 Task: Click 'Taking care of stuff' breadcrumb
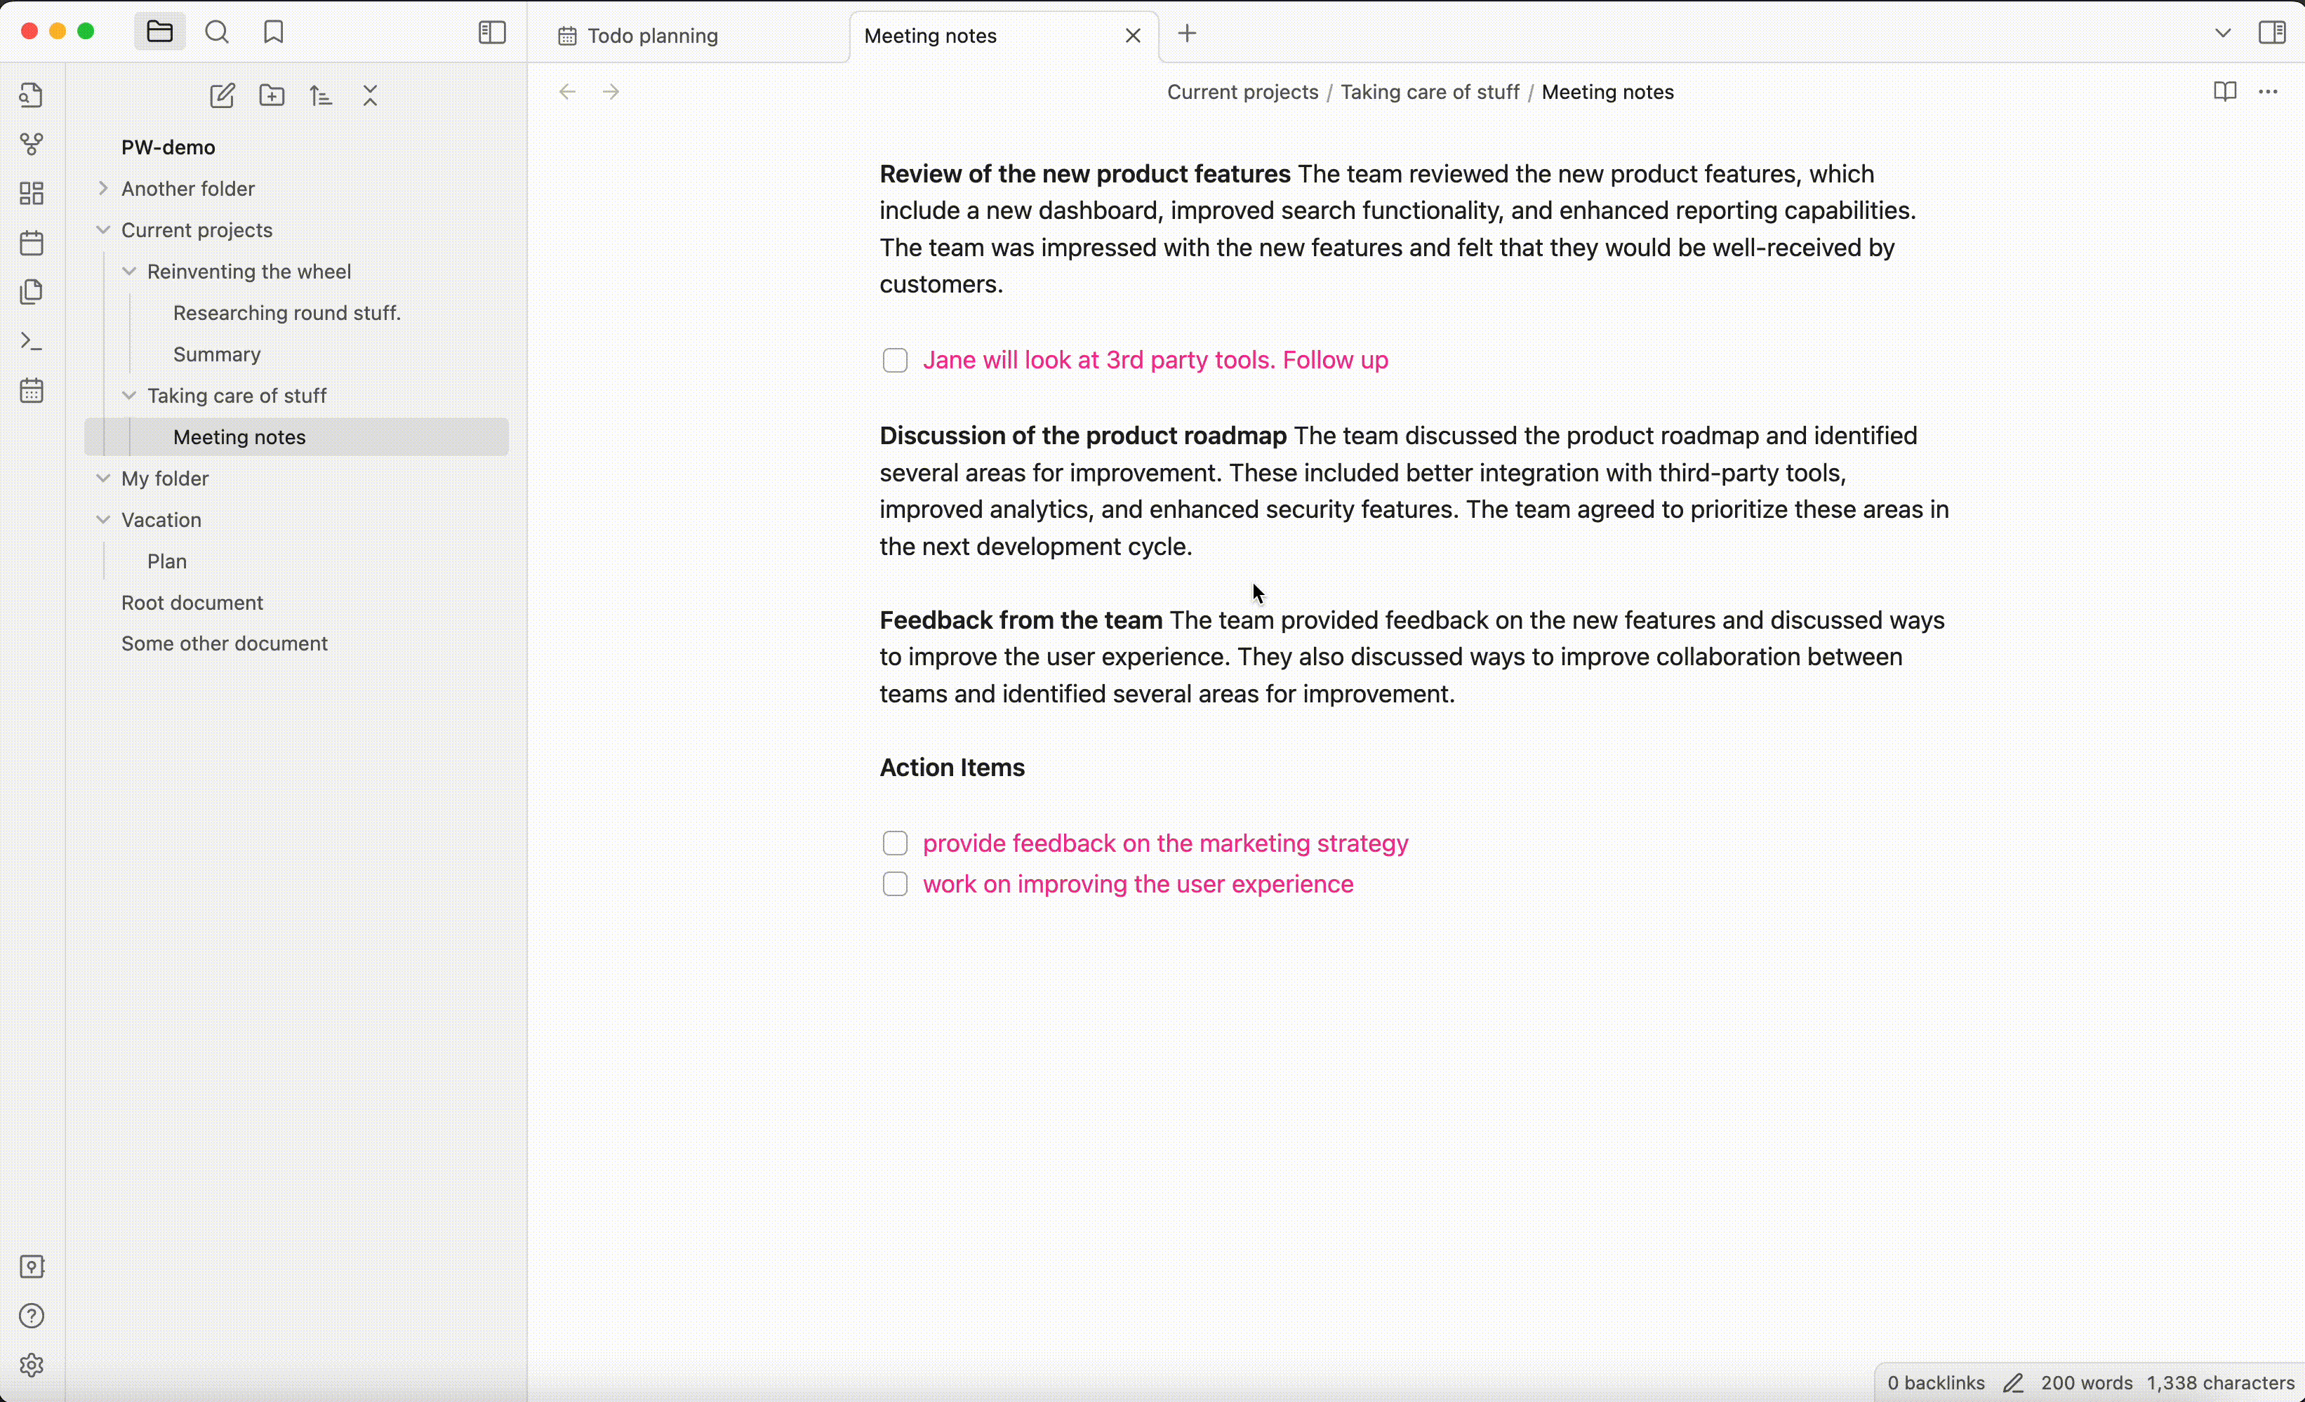coord(1430,92)
